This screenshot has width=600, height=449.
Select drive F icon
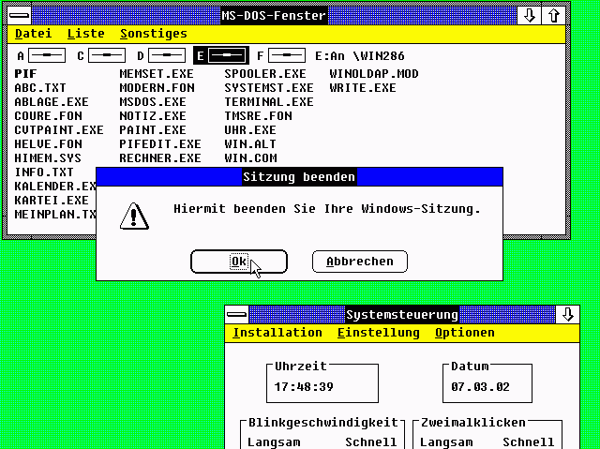point(287,56)
